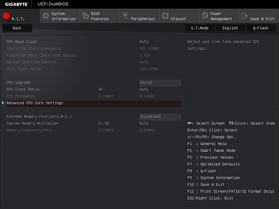279x209 pixels.
Task: Click the Extreme Memory Profile(X.M.P.) label
Action: [39, 117]
